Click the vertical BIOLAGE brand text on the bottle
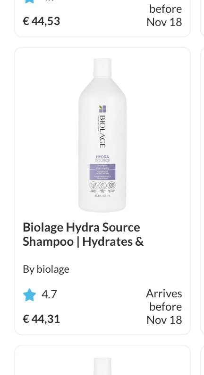 (x=102, y=131)
